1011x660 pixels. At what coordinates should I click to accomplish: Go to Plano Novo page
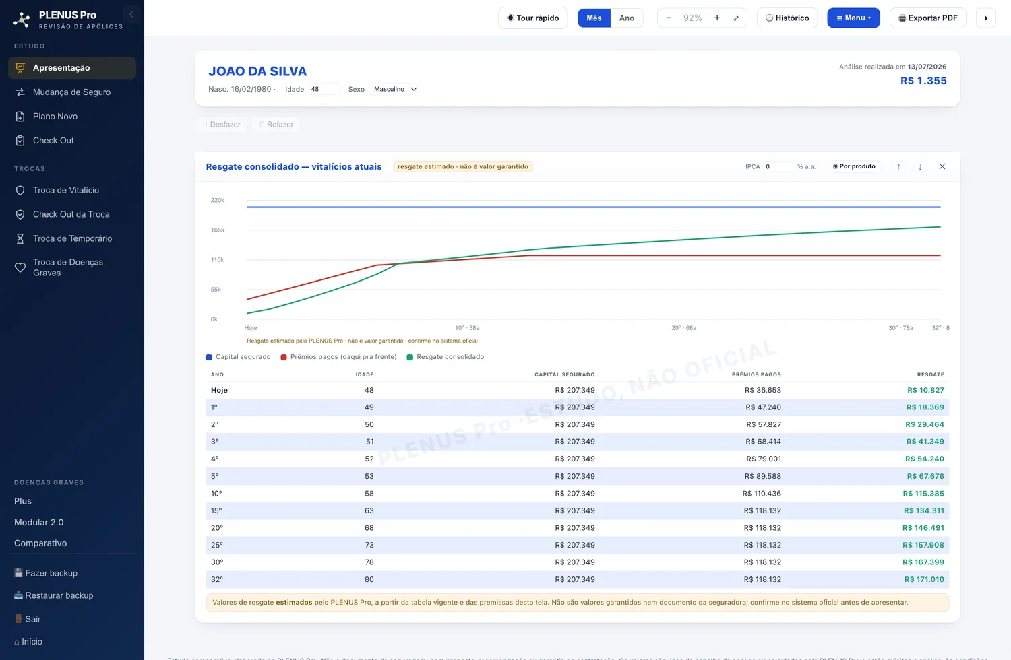pos(72,117)
